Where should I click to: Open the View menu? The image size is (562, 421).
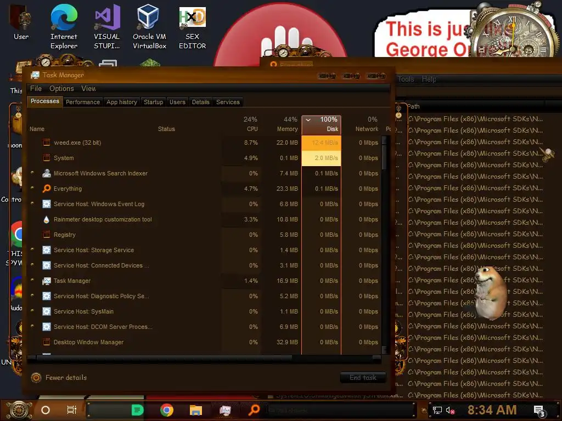click(88, 88)
